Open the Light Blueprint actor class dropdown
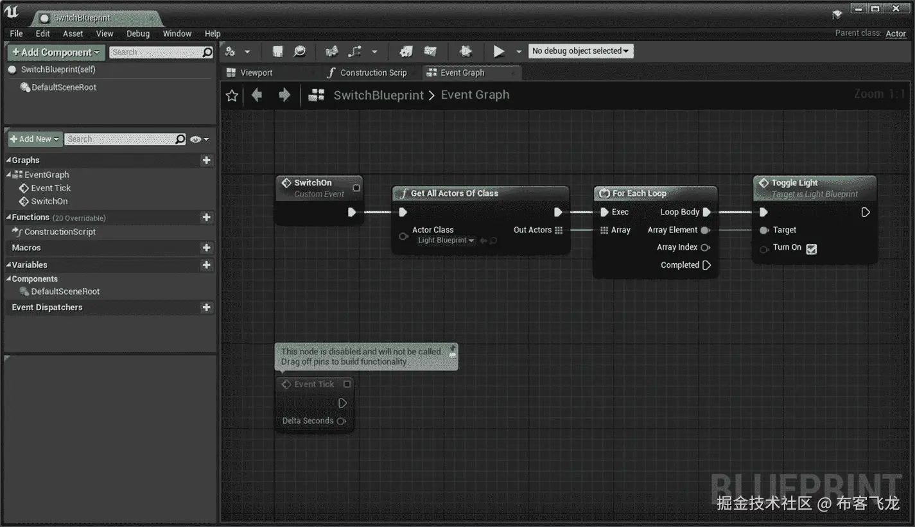The height and width of the screenshot is (527, 915). (446, 241)
